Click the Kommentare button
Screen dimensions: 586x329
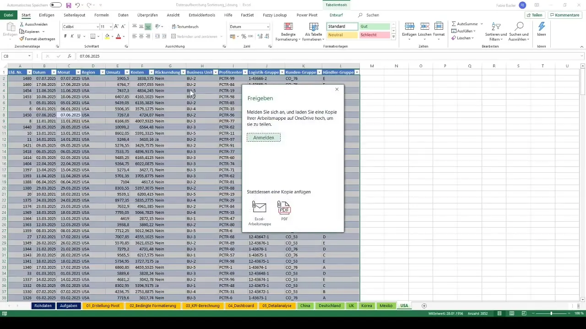(x=564, y=15)
